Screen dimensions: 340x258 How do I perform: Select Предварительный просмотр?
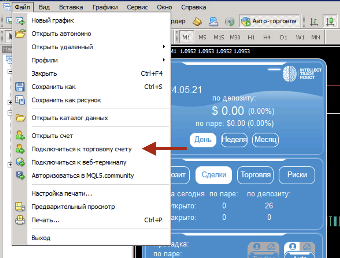tap(91, 207)
